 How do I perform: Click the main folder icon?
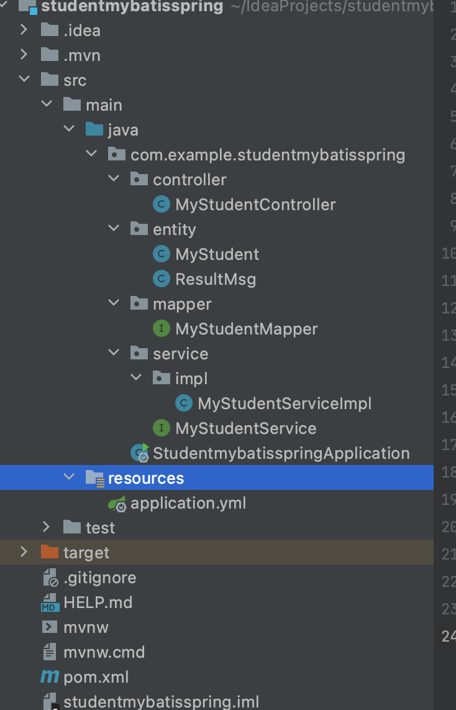point(72,104)
